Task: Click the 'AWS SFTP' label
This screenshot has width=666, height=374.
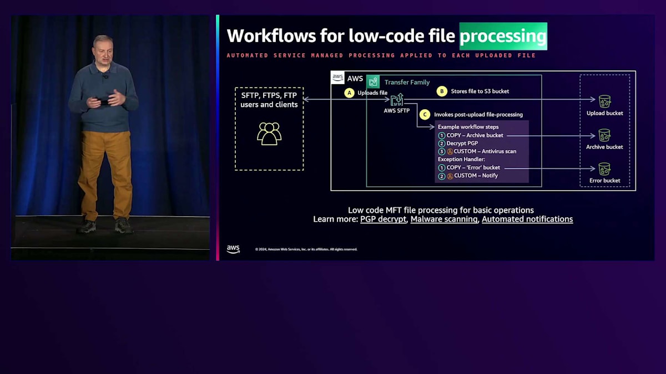Action: tap(397, 111)
